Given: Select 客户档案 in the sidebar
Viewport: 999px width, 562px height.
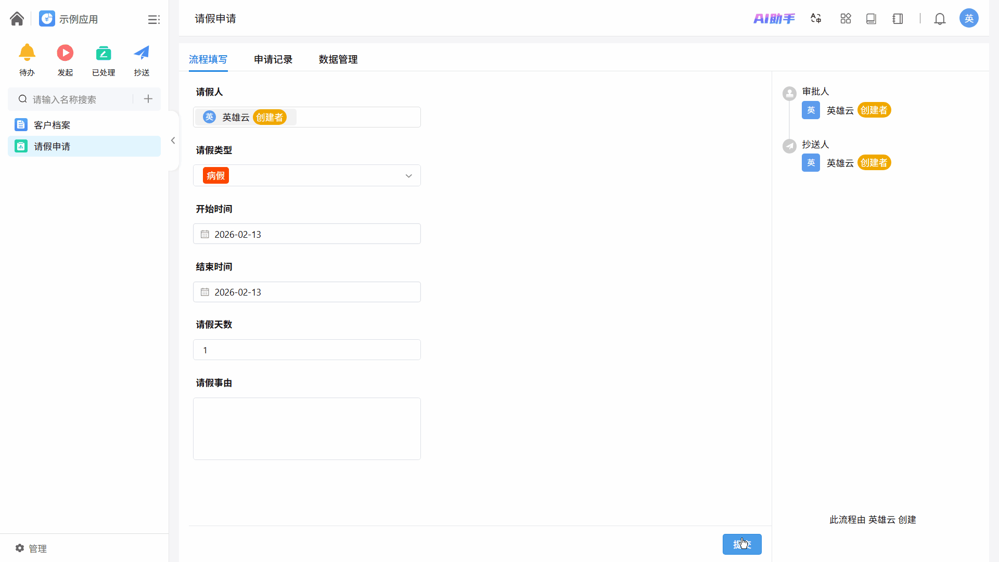Looking at the screenshot, I should 52,125.
